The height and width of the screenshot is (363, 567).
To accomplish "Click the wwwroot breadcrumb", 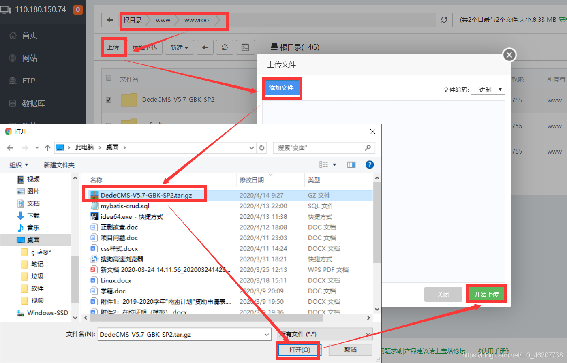I will pos(198,20).
